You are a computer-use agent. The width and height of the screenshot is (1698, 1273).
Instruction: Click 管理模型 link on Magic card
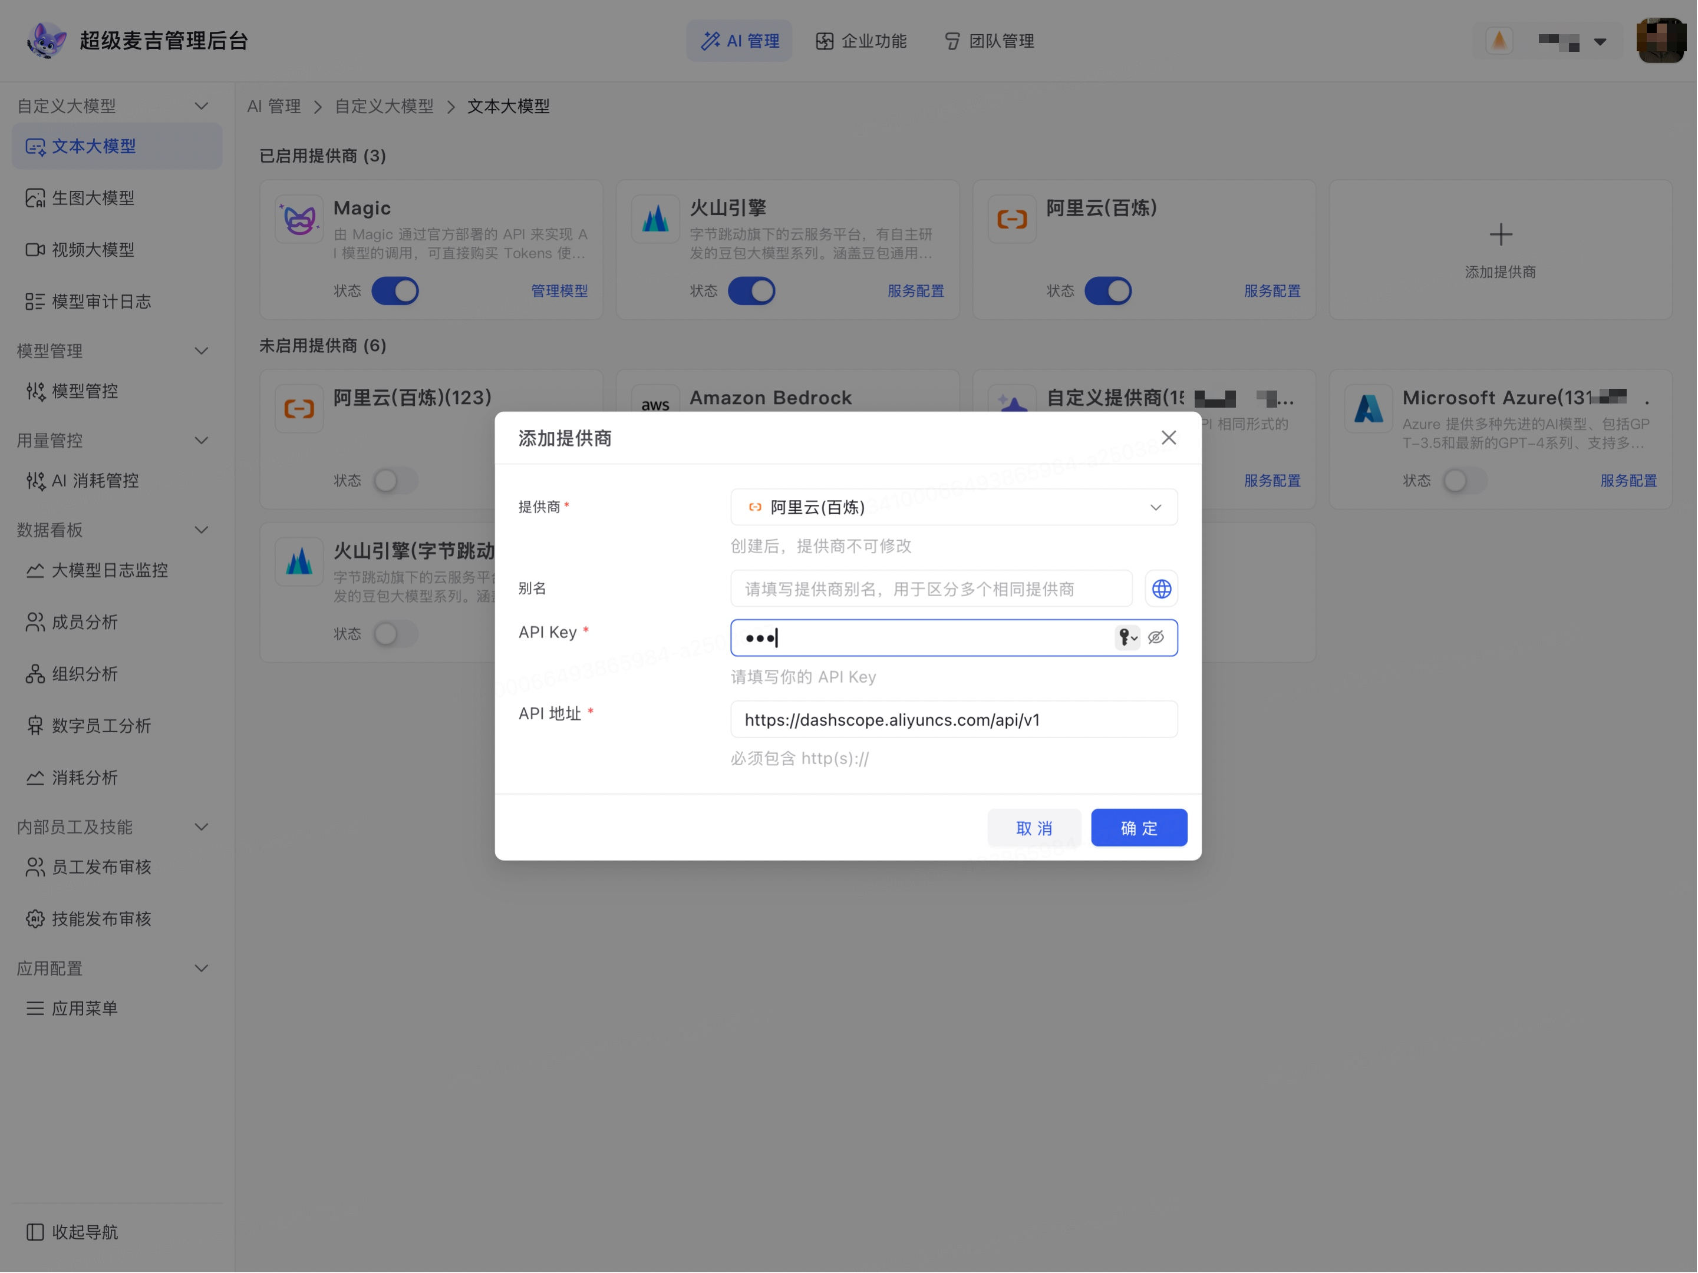[x=559, y=291]
